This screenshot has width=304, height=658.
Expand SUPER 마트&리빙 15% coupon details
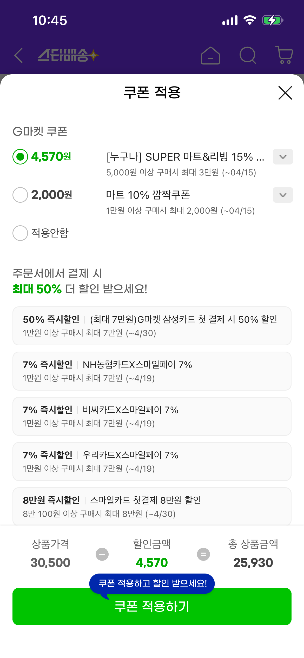[283, 157]
